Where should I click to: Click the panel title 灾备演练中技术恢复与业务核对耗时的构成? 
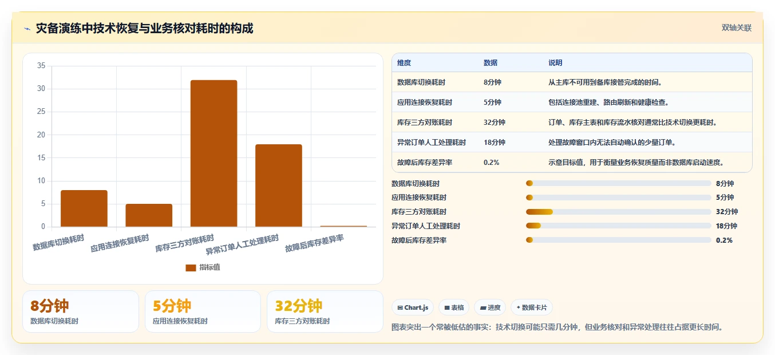click(144, 28)
